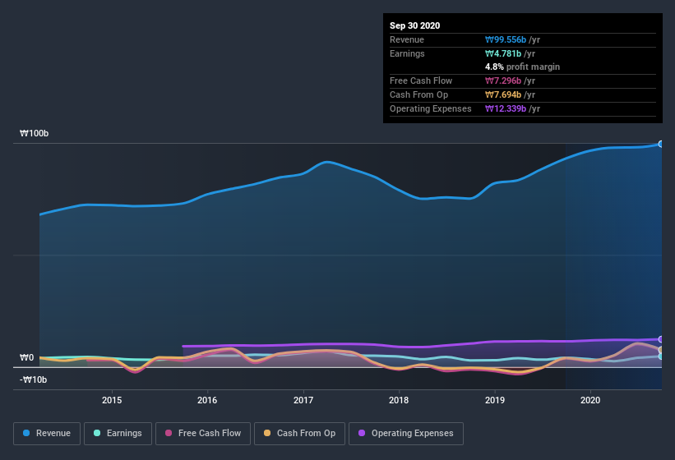The height and width of the screenshot is (460, 675).
Task: Toggle Operating Expenses legend item
Action: (405, 433)
